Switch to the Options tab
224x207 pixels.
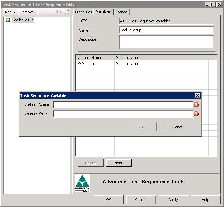tap(121, 12)
